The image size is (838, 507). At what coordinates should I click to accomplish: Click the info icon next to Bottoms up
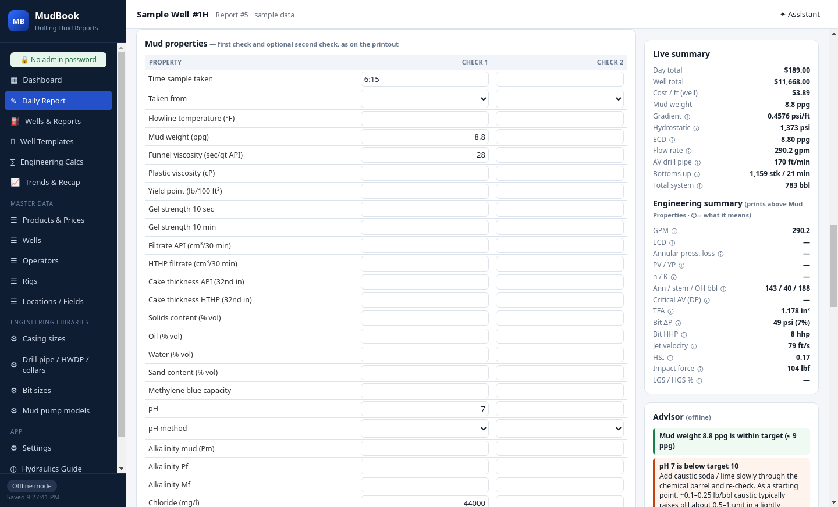coord(697,174)
